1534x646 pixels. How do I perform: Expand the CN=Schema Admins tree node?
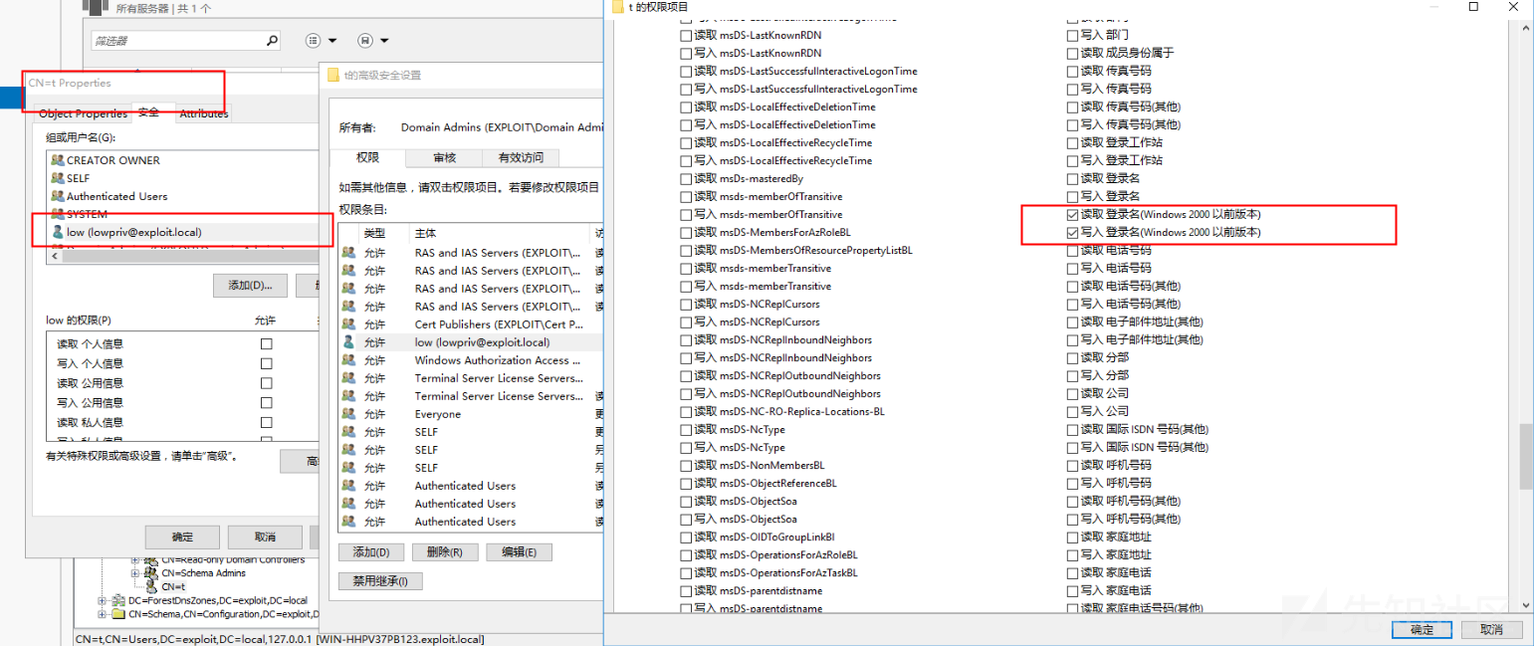[135, 573]
